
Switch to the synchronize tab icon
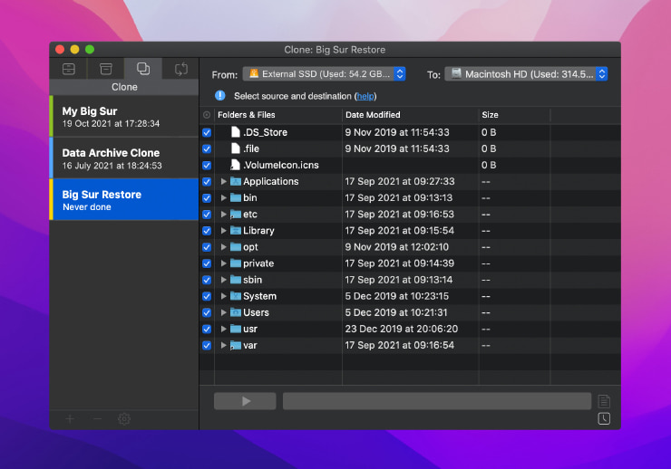[x=181, y=69]
